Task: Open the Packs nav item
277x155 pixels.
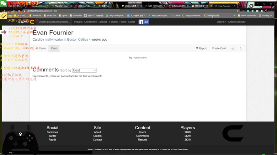Action: (123, 22)
